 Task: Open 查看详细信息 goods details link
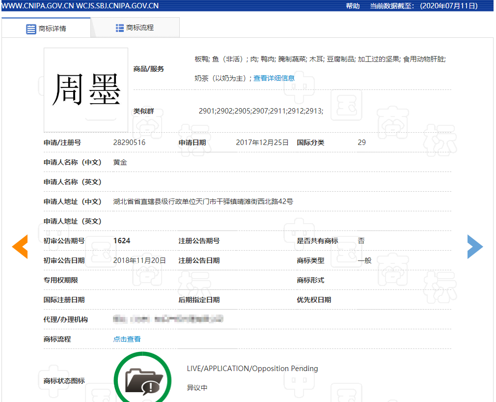tap(274, 78)
